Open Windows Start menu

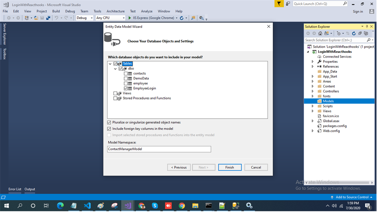[7, 205]
